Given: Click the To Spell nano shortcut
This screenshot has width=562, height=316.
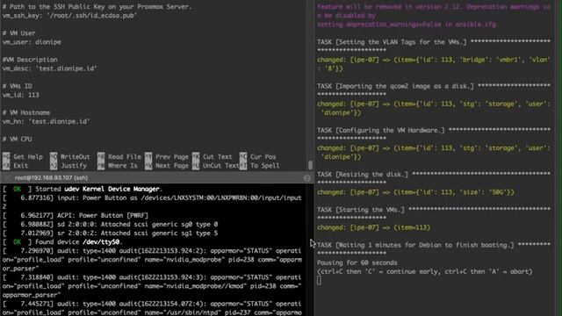Looking at the screenshot, I should coord(260,166).
